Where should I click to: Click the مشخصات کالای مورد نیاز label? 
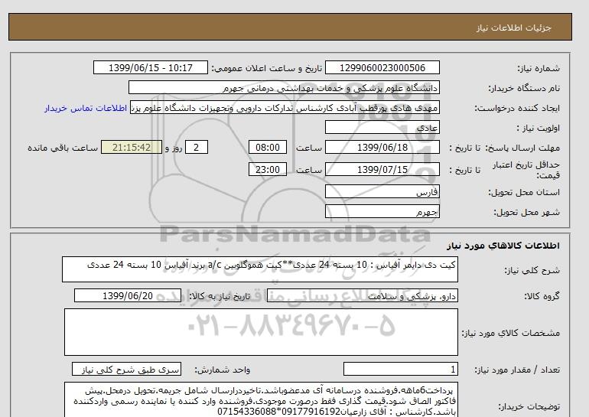click(510, 333)
